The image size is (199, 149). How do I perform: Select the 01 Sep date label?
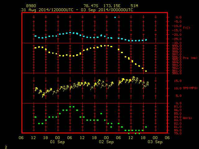point(58,142)
